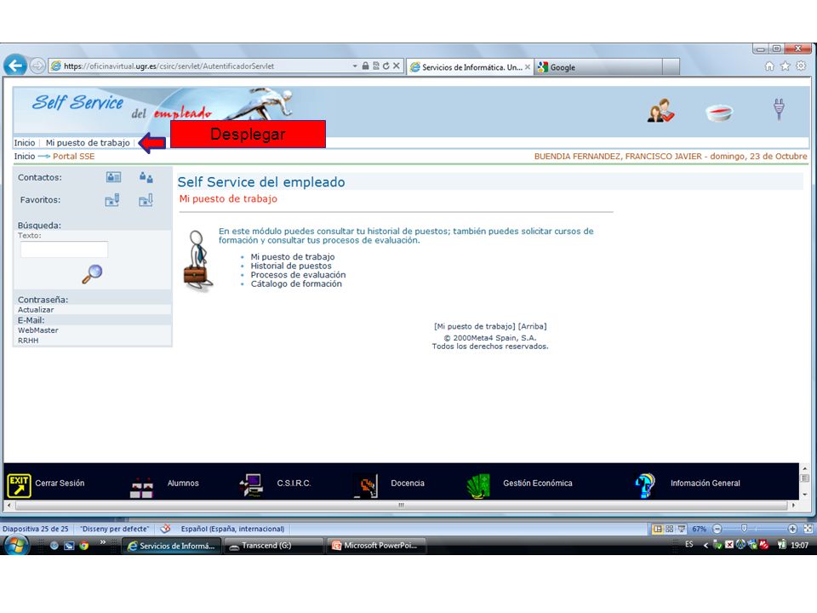Click the 67% zoom level in PowerPoint

[699, 529]
